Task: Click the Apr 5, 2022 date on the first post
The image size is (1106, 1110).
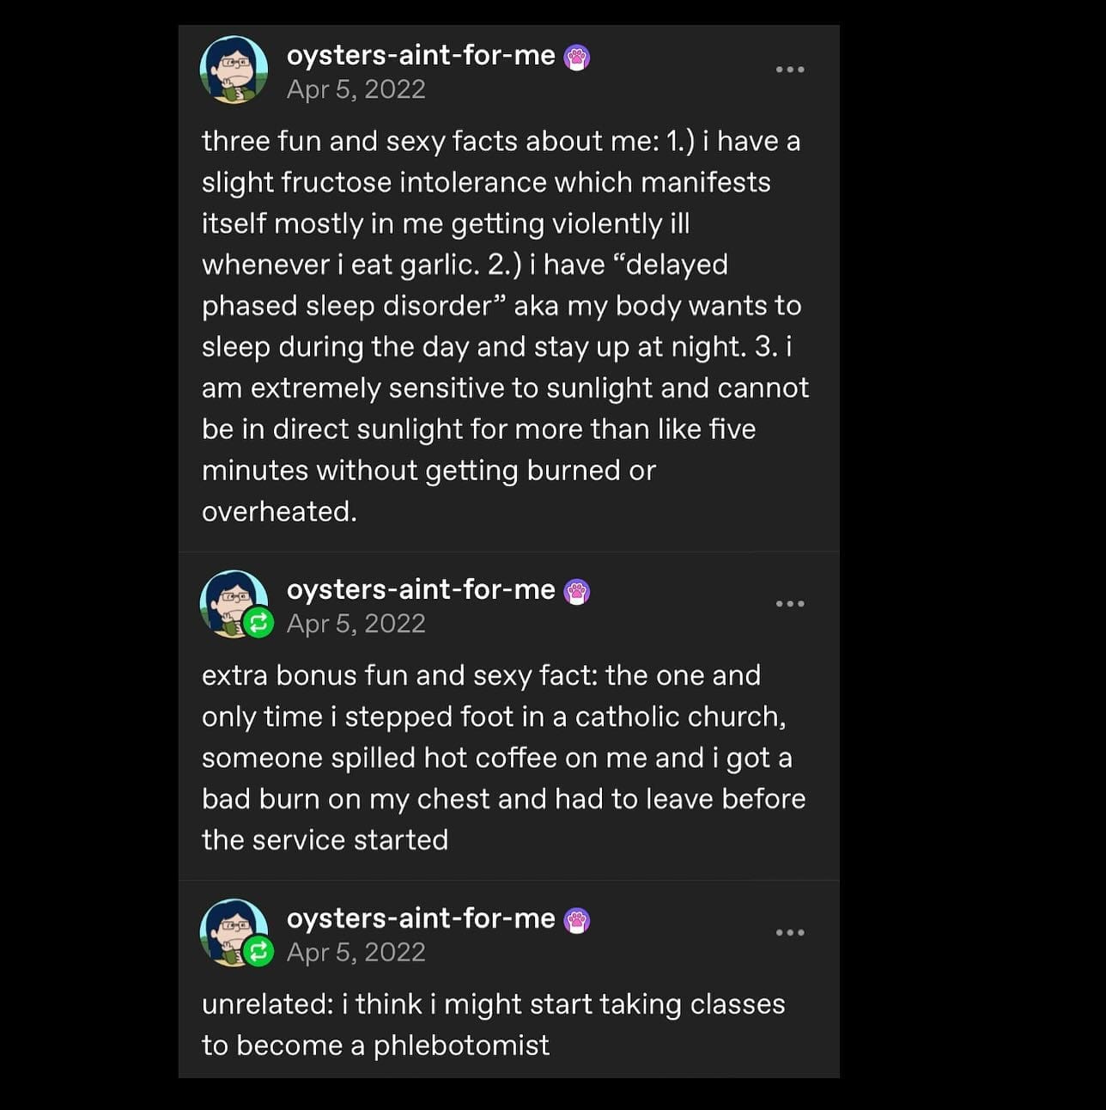Action: [x=355, y=89]
